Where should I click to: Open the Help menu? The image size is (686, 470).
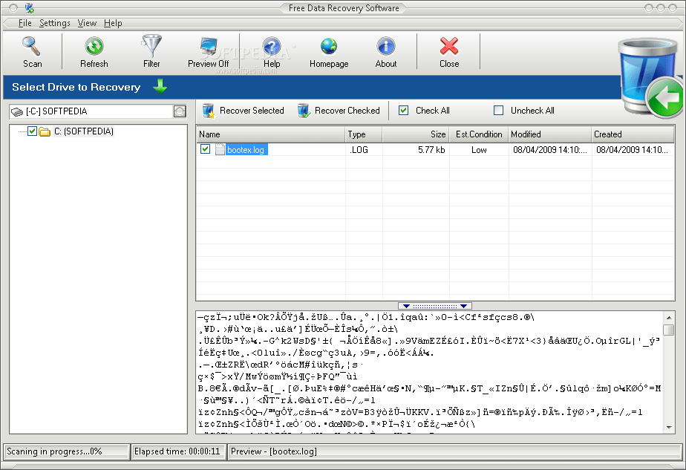tap(113, 23)
